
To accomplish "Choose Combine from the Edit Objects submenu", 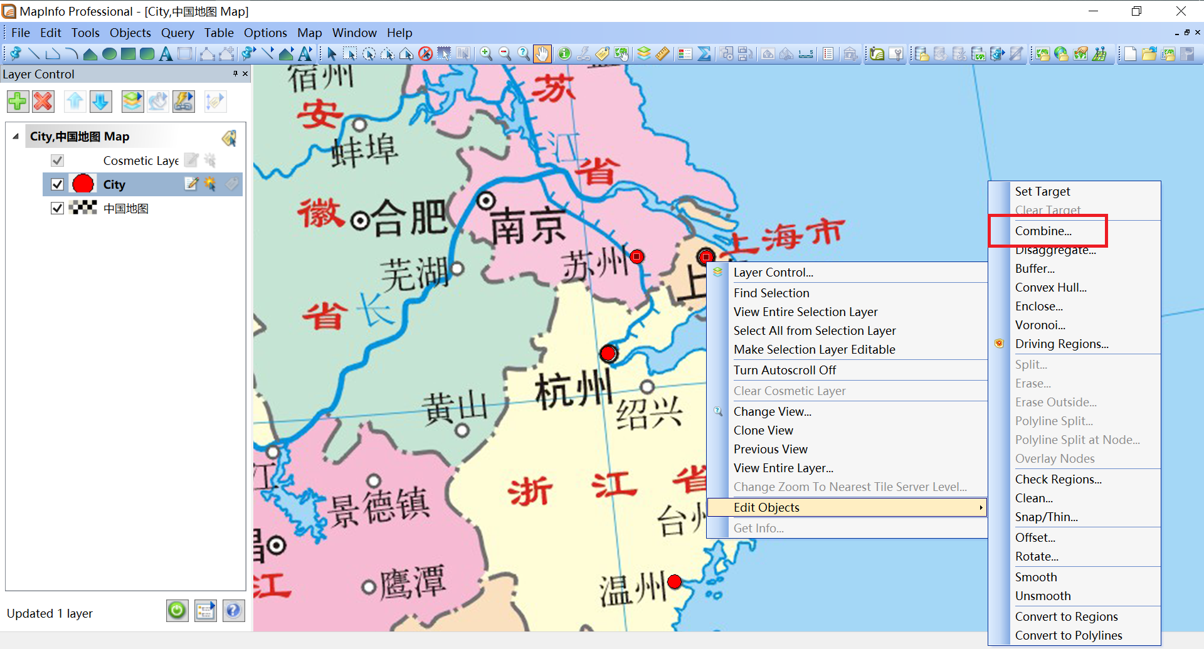I will (1043, 231).
